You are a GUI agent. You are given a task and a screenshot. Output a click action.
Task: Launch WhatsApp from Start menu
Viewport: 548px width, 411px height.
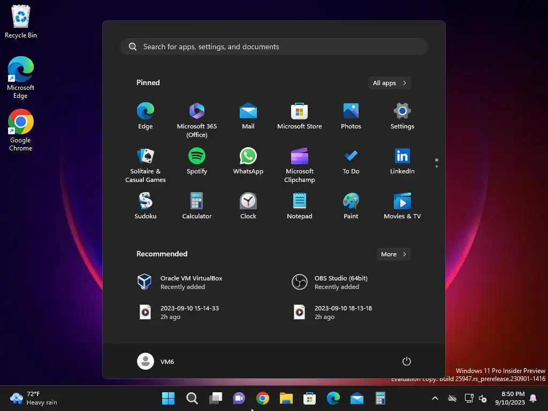[248, 161]
